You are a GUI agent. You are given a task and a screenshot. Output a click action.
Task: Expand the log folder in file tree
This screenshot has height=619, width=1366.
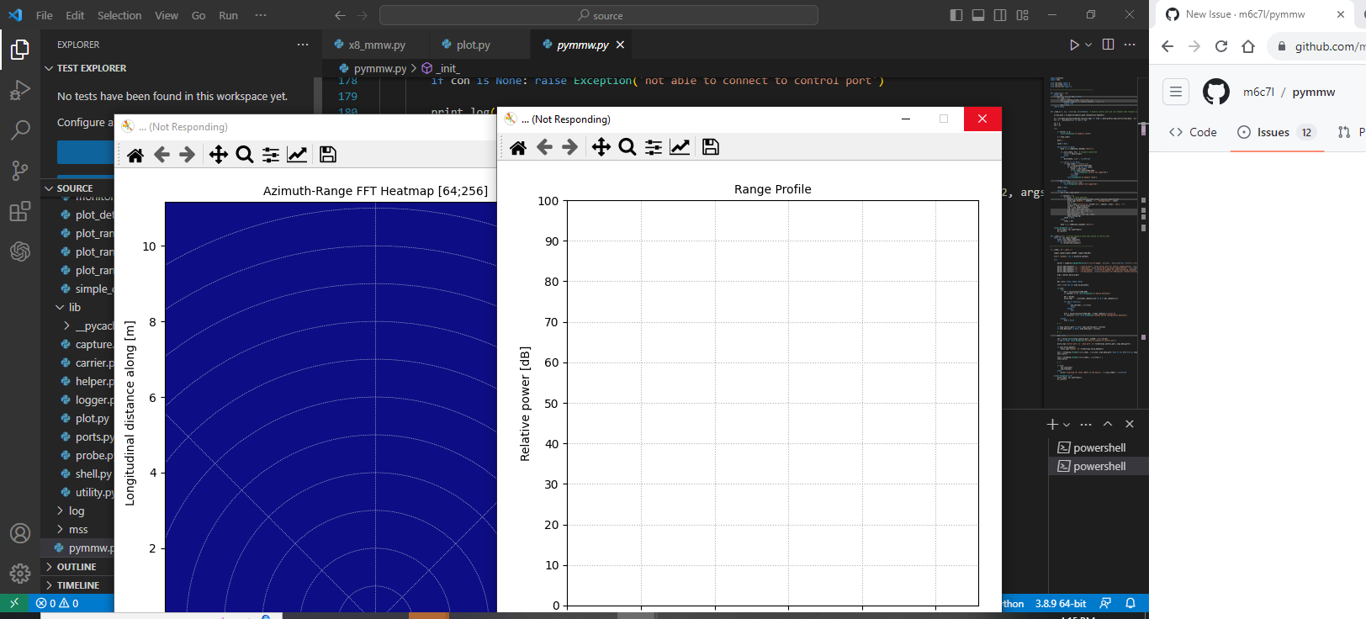pos(77,511)
